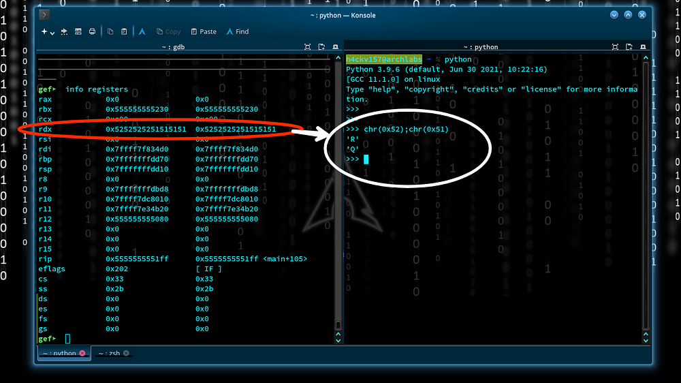Click the gdb pane scrollbar thumb
The width and height of the screenshot is (681, 383).
pyautogui.click(x=338, y=325)
